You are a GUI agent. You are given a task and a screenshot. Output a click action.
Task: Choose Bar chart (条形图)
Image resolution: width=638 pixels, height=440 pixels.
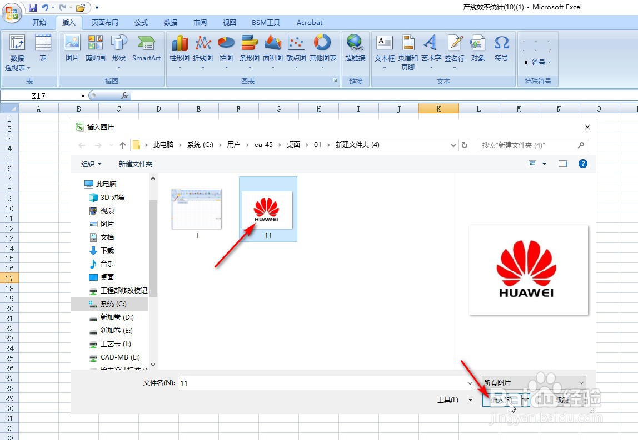pyautogui.click(x=250, y=51)
